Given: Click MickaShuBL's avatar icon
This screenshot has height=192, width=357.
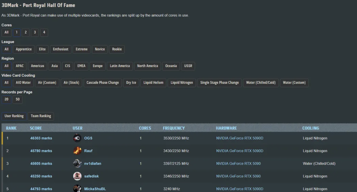Looking at the screenshot, I should click(x=77, y=188).
